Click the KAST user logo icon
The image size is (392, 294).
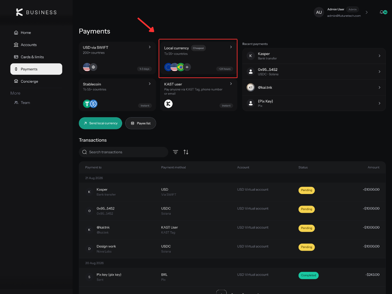click(x=168, y=104)
